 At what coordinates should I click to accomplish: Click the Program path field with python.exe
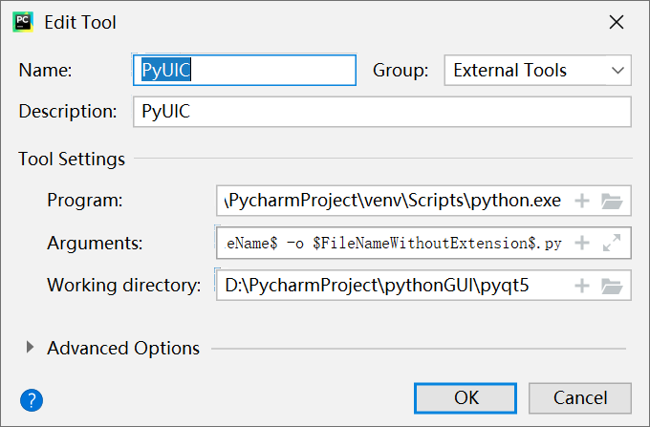tap(394, 201)
